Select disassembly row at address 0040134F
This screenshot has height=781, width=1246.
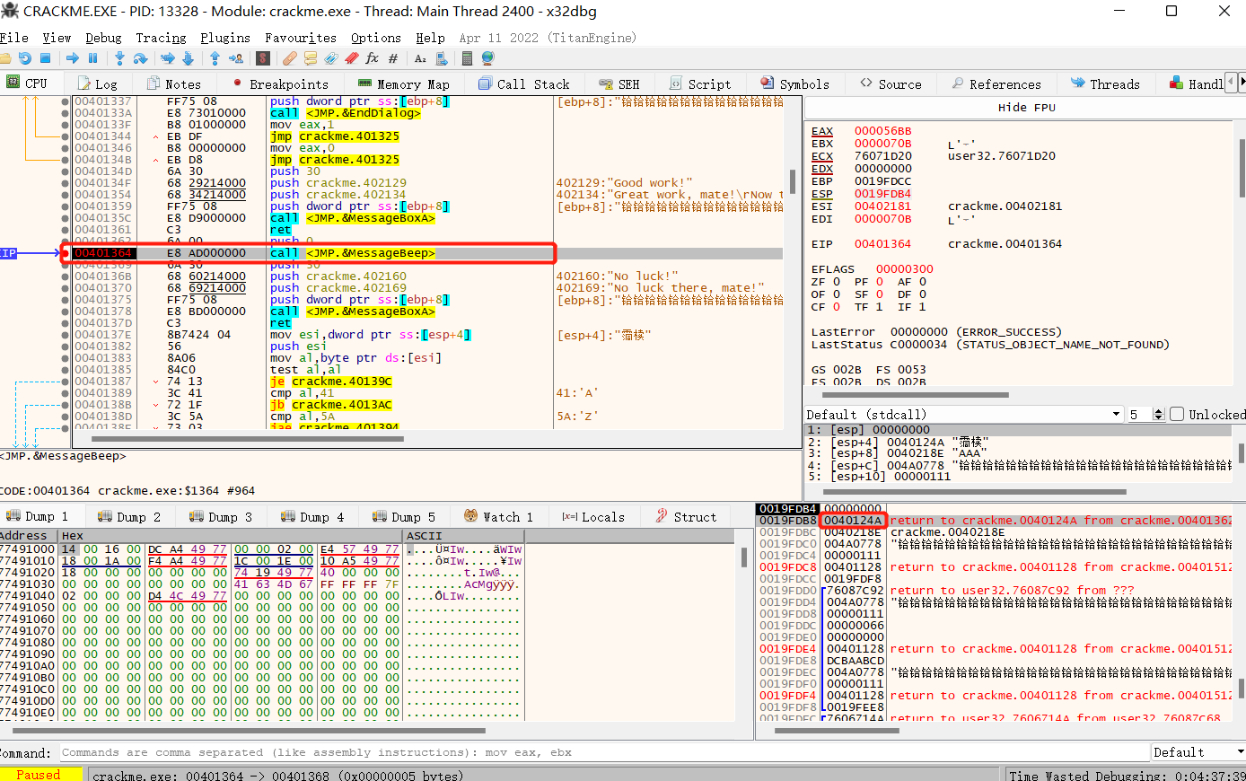tap(426, 183)
